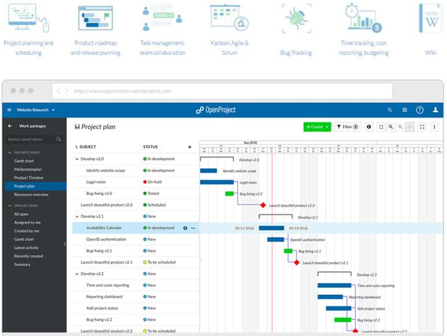This screenshot has width=447, height=336.
Task: Open the Legal notes work package
Action: point(96,182)
